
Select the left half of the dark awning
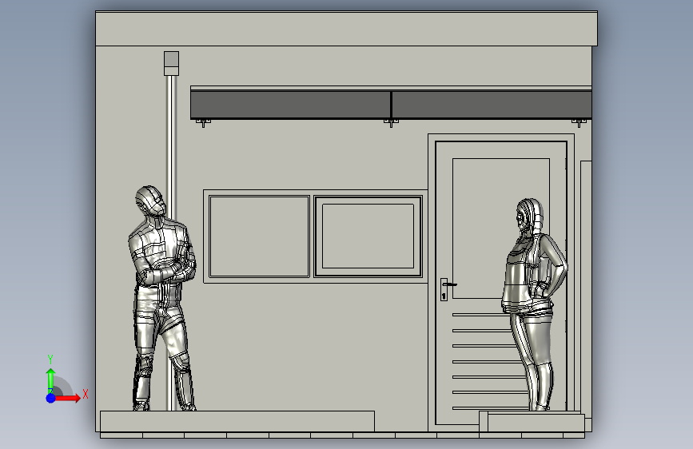point(290,105)
